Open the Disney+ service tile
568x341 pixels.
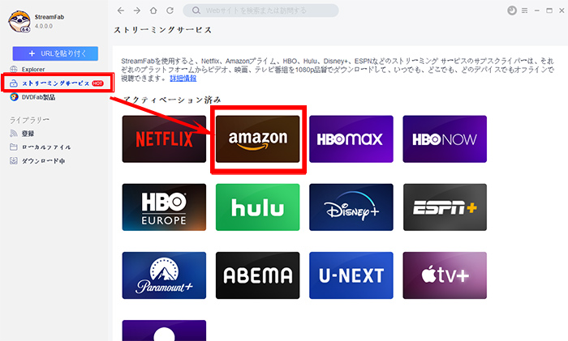(x=351, y=207)
